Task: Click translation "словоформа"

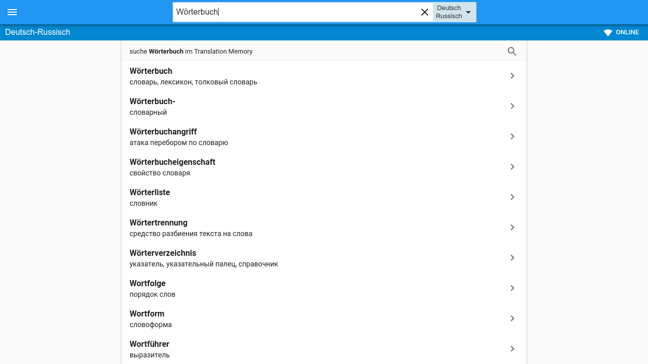Action: pos(151,325)
